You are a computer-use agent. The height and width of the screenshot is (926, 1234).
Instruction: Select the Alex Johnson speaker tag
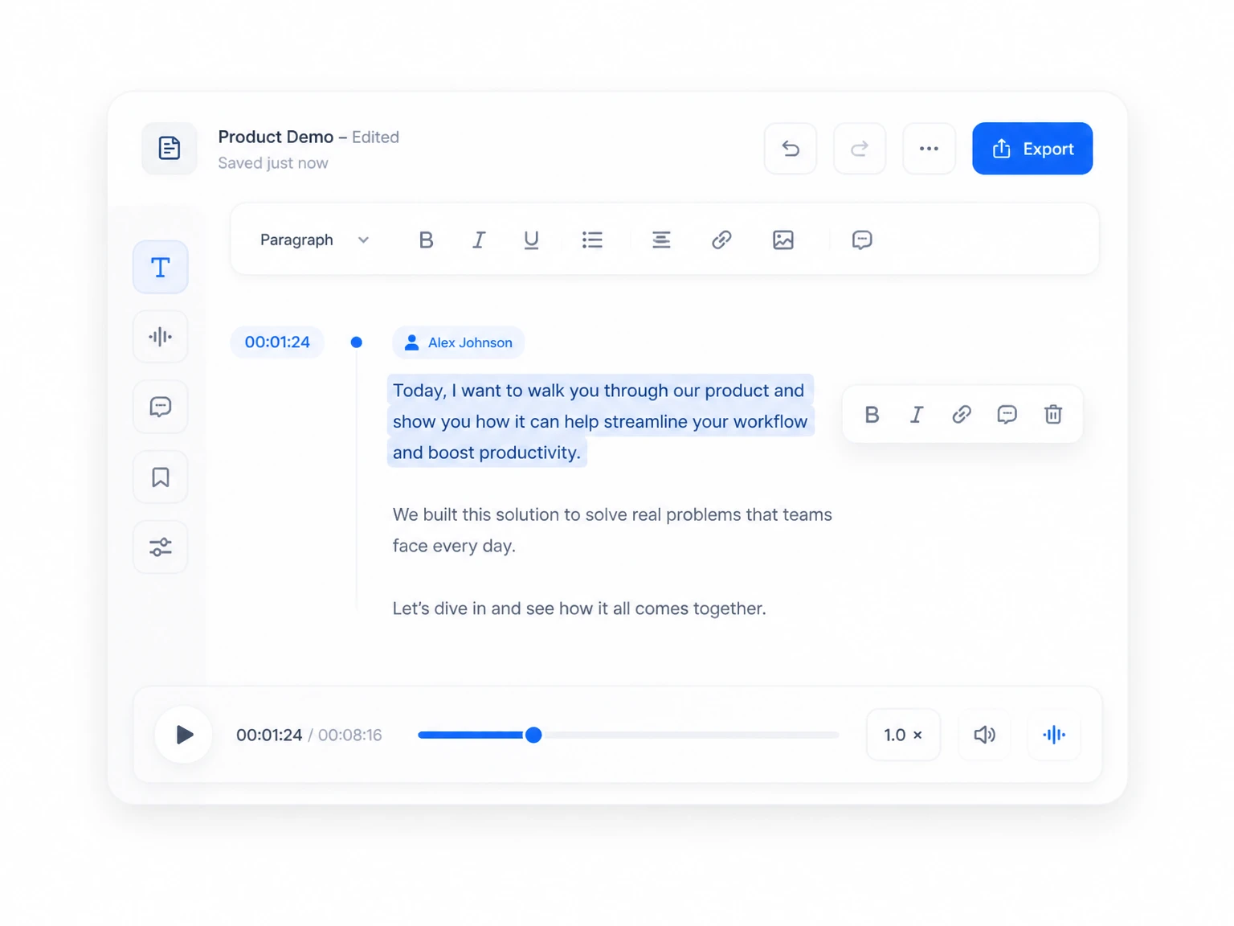pyautogui.click(x=458, y=342)
